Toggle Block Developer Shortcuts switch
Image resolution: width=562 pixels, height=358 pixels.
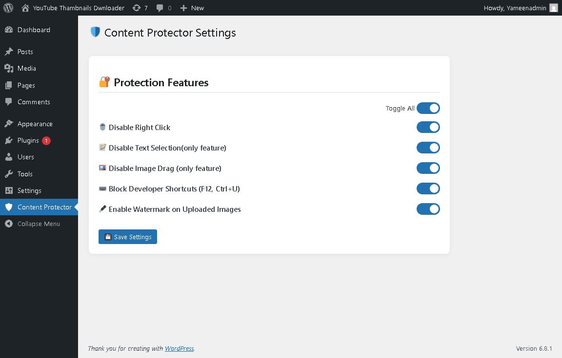tap(428, 188)
